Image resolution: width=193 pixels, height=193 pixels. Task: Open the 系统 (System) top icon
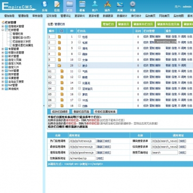click(x=45, y=6)
